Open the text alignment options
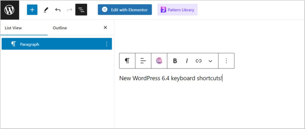The image size is (305, 129). tap(143, 61)
